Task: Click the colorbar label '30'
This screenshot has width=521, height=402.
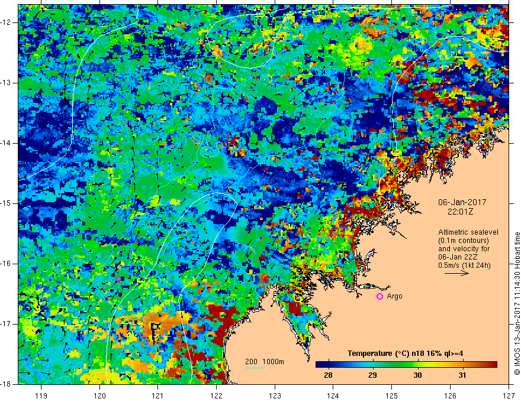Action: coord(417,375)
